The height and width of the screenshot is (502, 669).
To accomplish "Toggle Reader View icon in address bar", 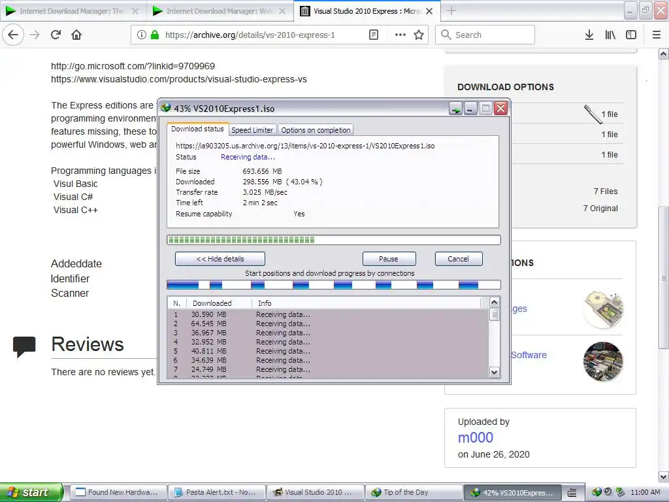I will point(374,35).
